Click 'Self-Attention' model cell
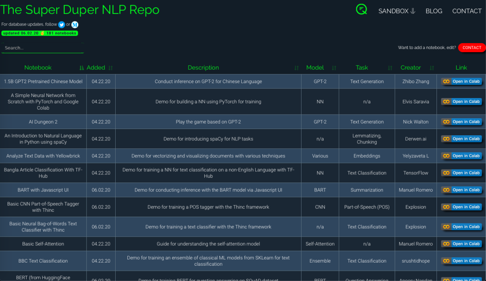The width and height of the screenshot is (486, 281). coord(320,244)
